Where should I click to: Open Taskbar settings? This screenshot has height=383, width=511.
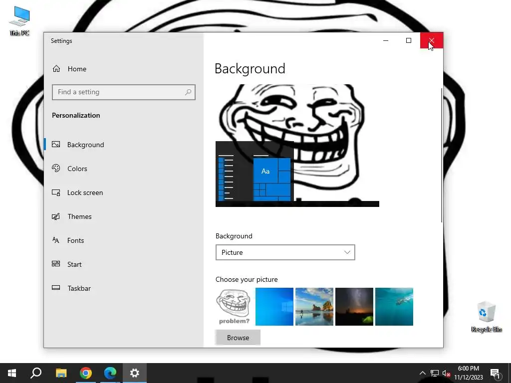pyautogui.click(x=79, y=288)
